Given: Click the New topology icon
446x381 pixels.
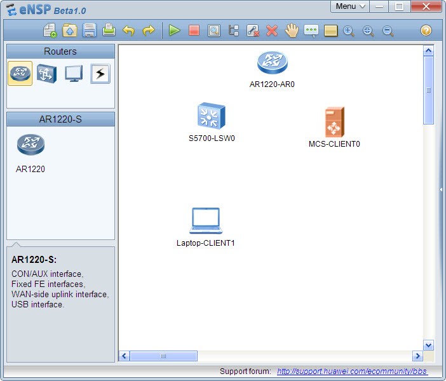Looking at the screenshot, I should [50, 30].
